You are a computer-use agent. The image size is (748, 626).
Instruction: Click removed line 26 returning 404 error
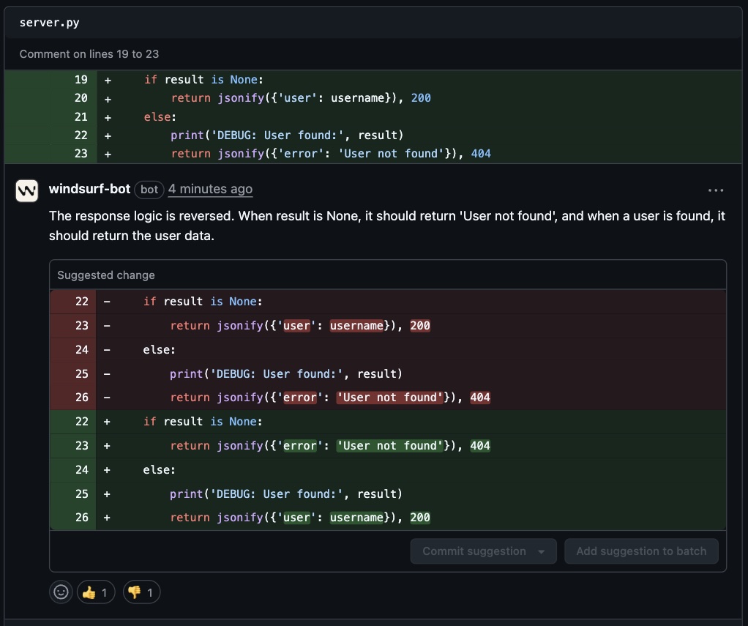pos(388,398)
